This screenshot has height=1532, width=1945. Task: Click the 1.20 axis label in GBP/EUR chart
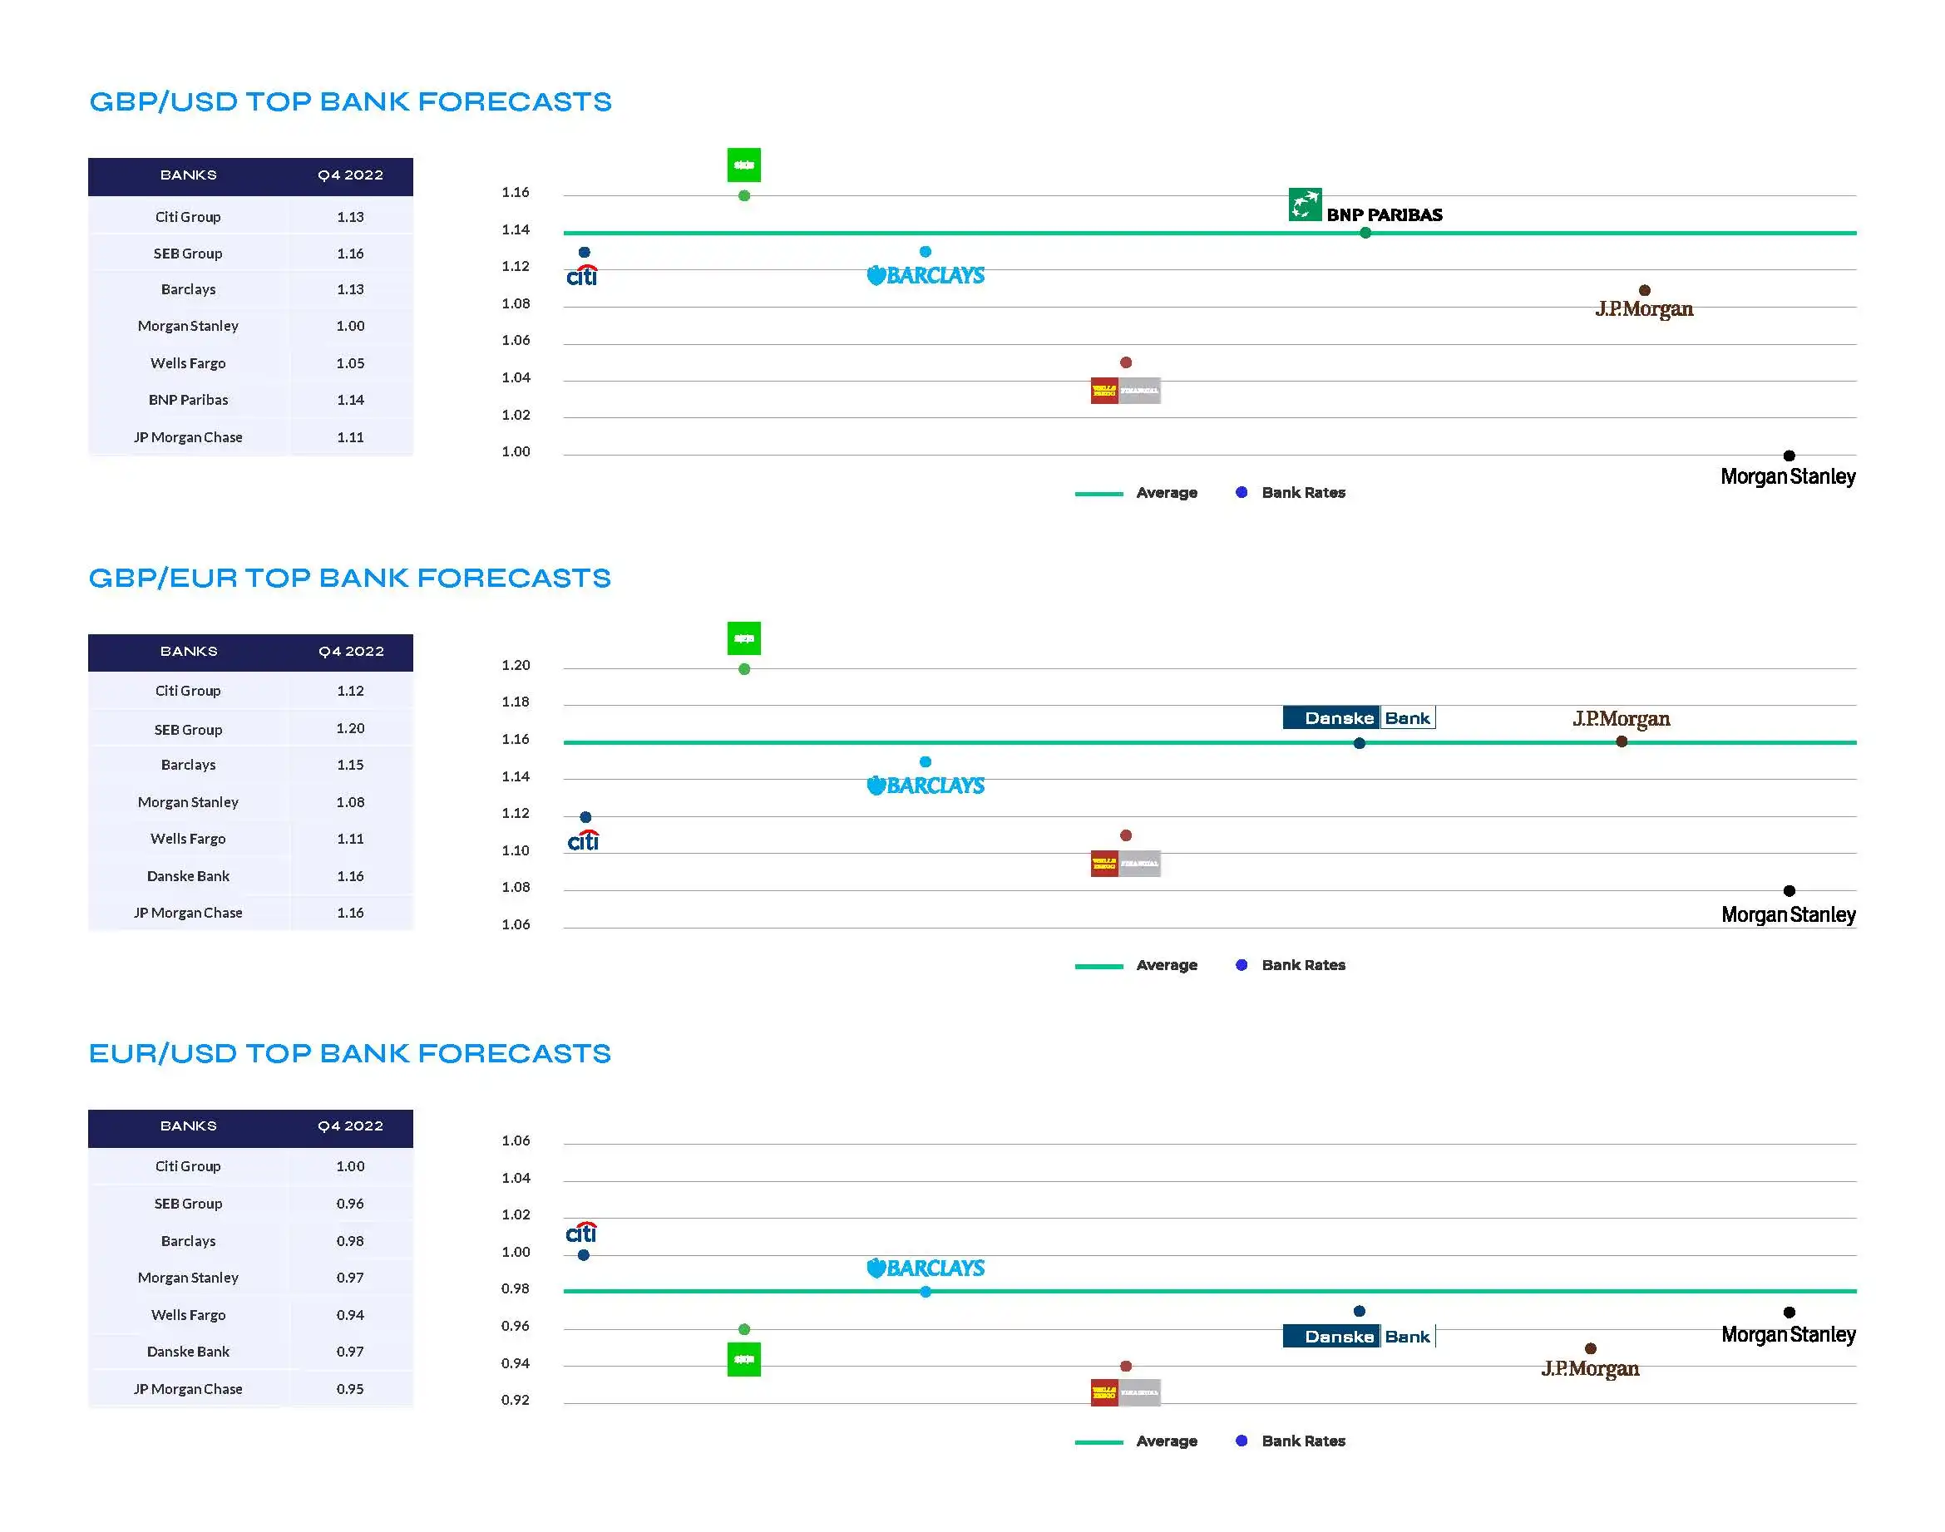(516, 665)
